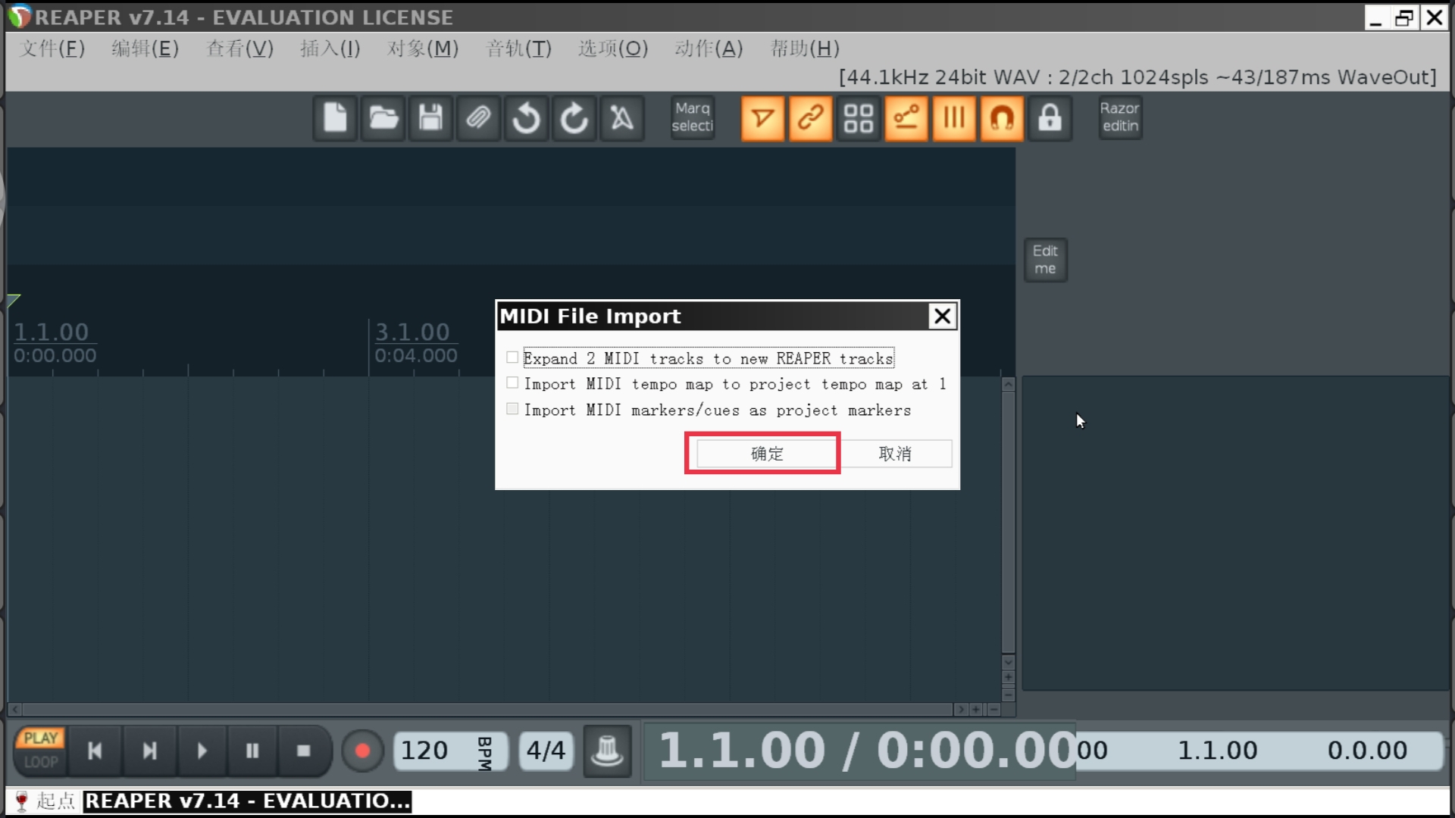Click the Undo arrow icon
This screenshot has width=1455, height=818.
coord(526,118)
